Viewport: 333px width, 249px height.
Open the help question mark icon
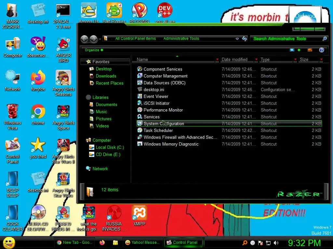click(321, 50)
